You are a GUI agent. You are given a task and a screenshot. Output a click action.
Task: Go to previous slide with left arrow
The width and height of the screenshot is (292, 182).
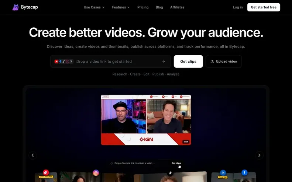tap(32, 155)
